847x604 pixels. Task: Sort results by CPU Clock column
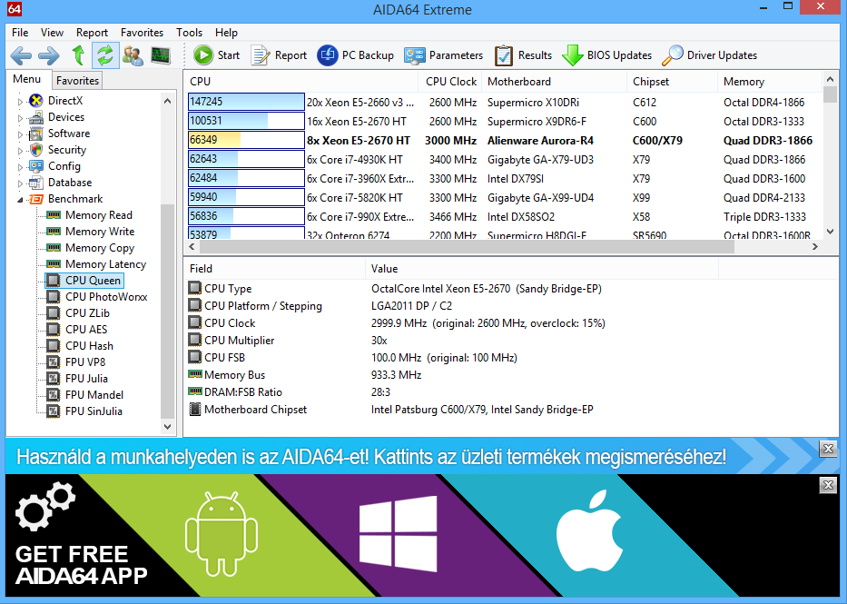click(450, 82)
